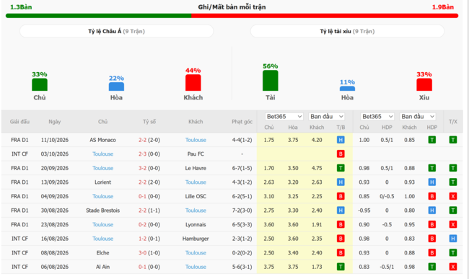This screenshot has height=279, width=469.
Task: Click blue H handicap badge in Lorient row
Action: (431, 182)
